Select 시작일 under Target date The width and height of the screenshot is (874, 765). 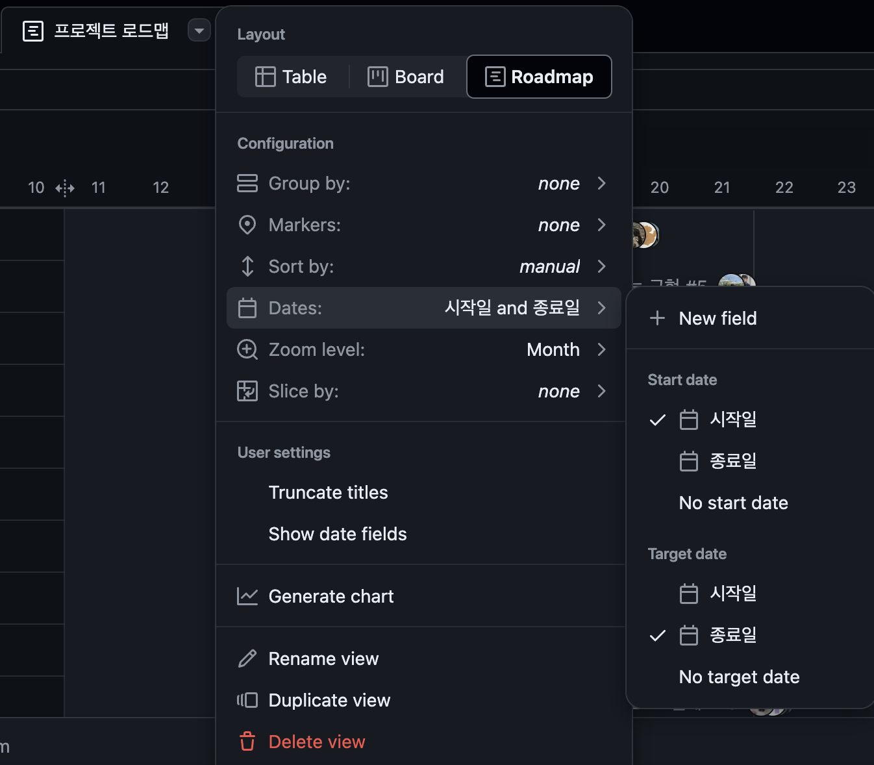pos(750,594)
